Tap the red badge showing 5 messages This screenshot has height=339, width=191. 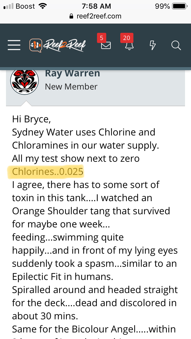coord(101,38)
